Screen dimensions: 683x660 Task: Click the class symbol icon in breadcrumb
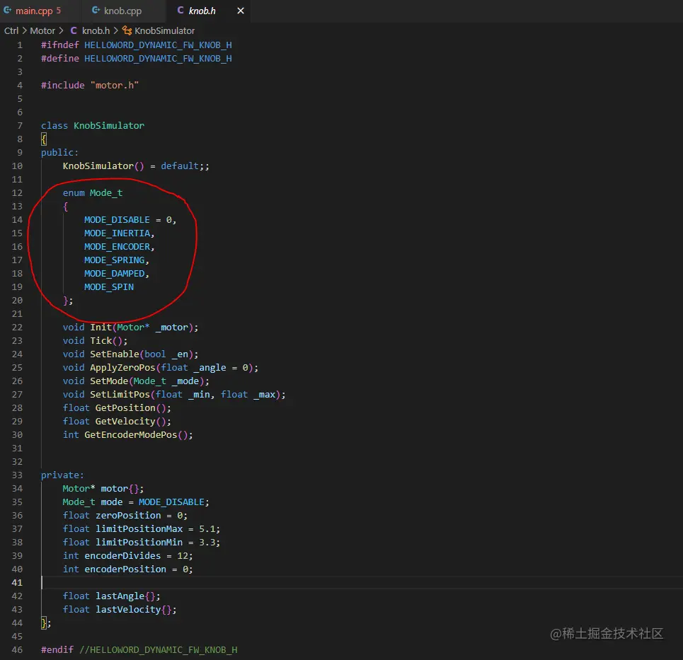point(127,30)
